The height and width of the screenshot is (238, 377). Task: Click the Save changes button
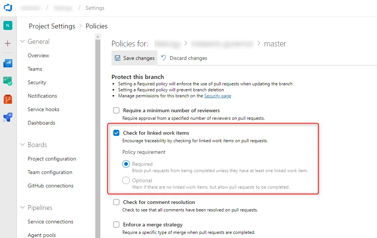pyautogui.click(x=135, y=58)
